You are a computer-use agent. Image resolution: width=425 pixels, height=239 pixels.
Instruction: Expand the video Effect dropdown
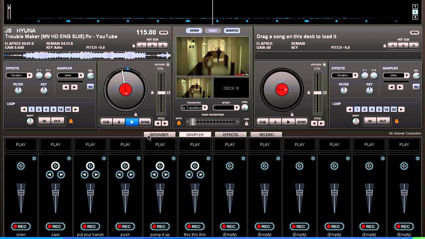pyautogui.click(x=226, y=108)
